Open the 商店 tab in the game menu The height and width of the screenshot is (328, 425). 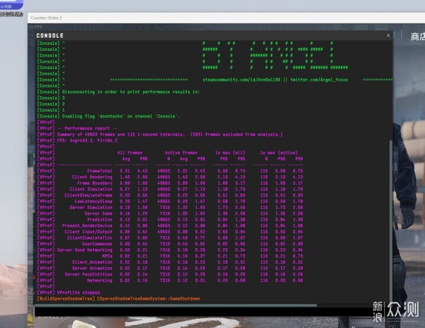[418, 37]
